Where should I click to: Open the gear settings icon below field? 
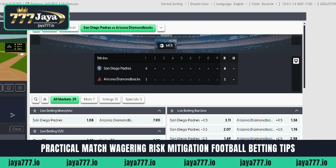tap(20, 88)
